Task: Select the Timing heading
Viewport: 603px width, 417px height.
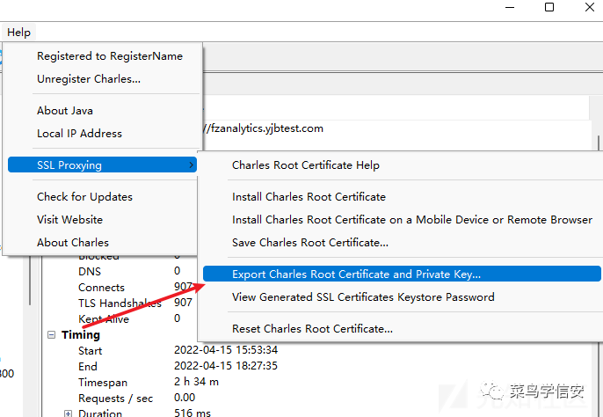Action: click(81, 335)
